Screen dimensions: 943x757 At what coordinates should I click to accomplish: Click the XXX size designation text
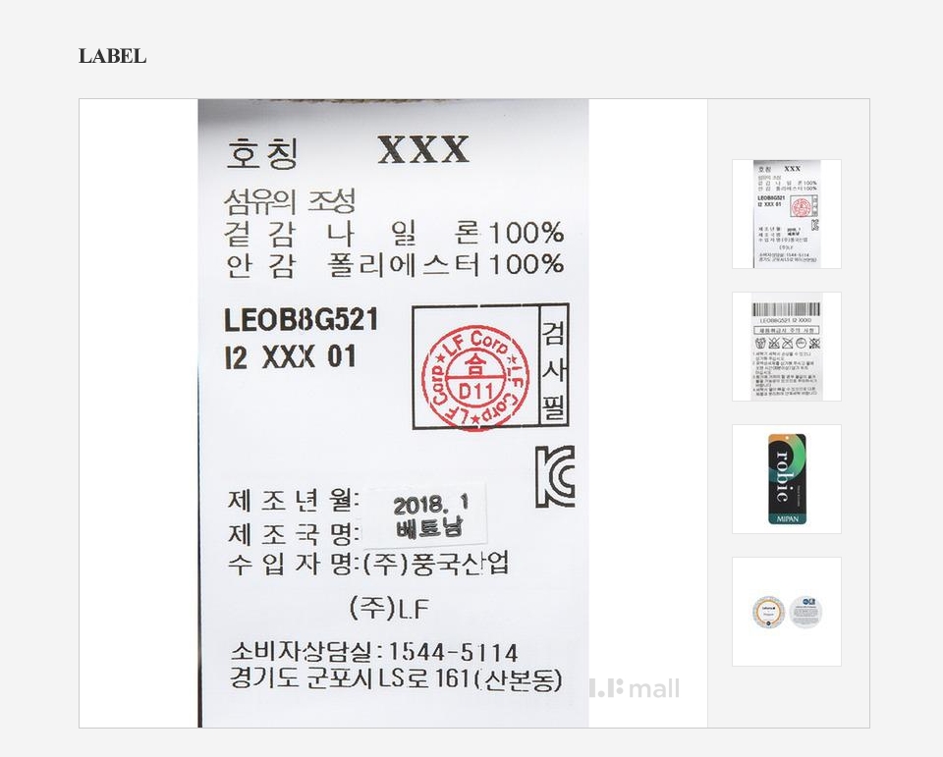(423, 149)
